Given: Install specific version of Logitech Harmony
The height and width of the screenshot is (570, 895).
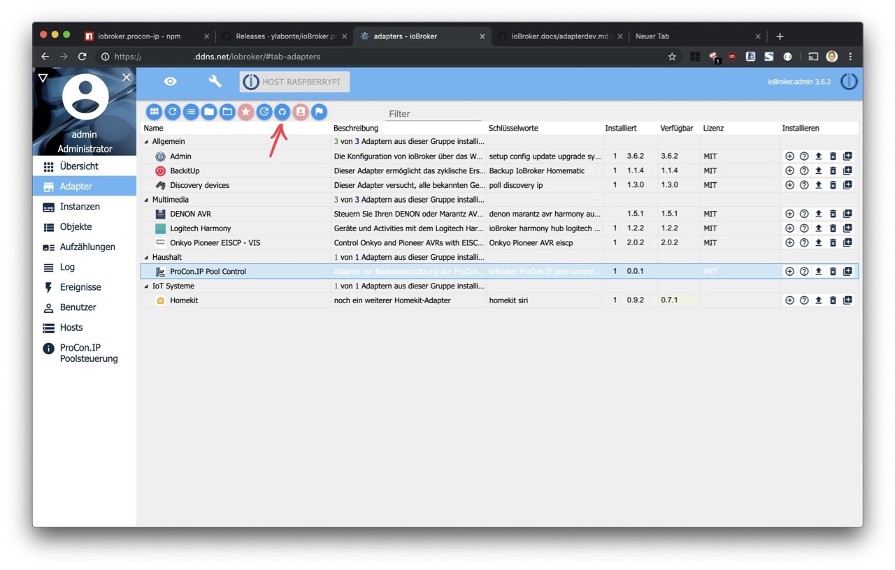Looking at the screenshot, I should point(847,228).
